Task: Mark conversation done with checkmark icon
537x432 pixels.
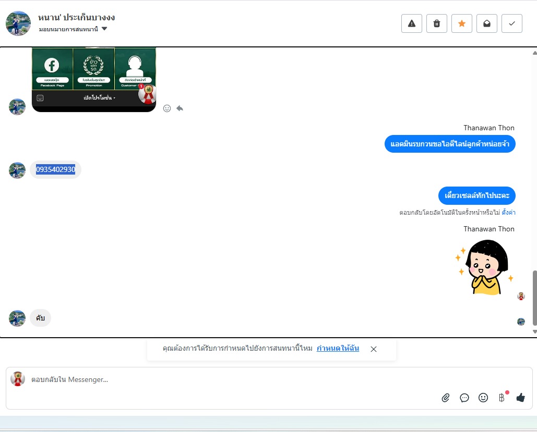Action: (511, 23)
